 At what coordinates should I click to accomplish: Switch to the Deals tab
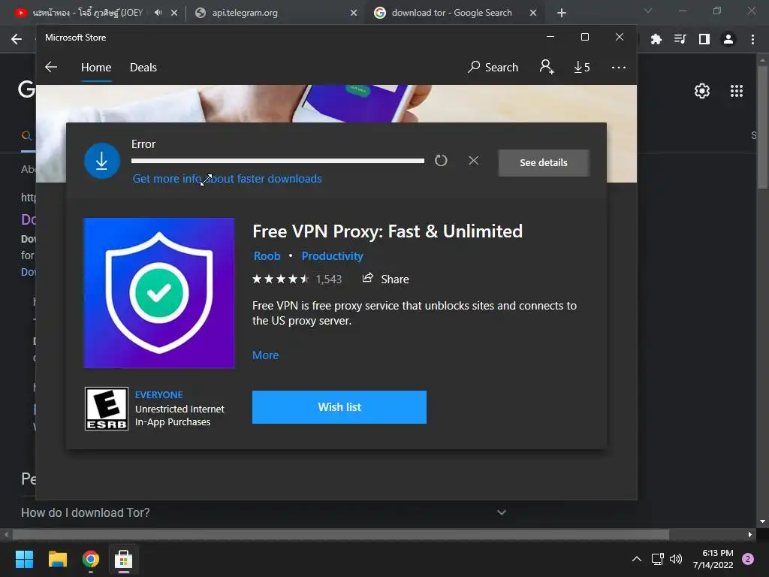(143, 67)
